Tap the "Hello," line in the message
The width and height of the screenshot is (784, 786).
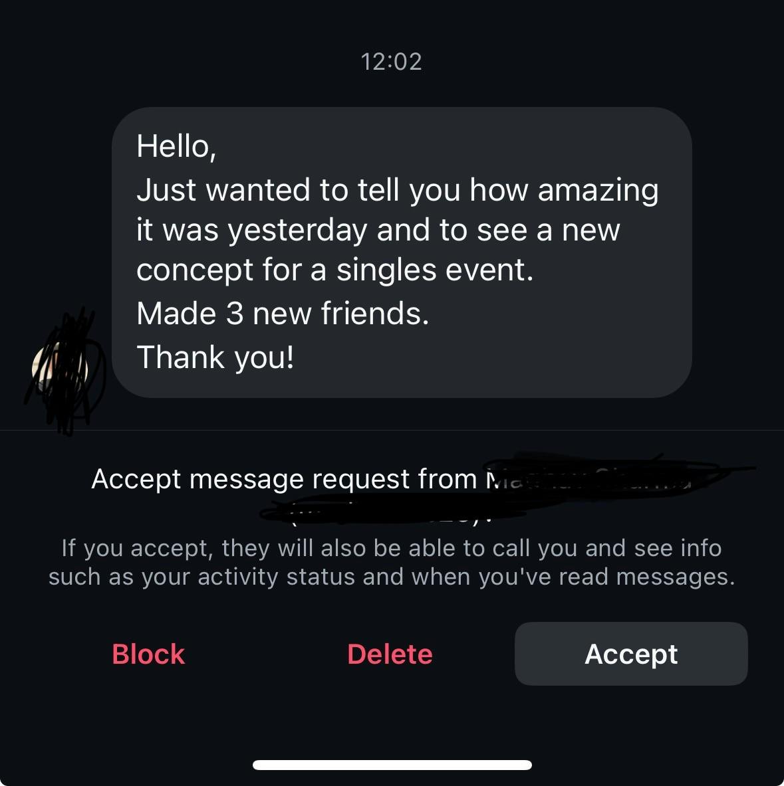pos(176,146)
